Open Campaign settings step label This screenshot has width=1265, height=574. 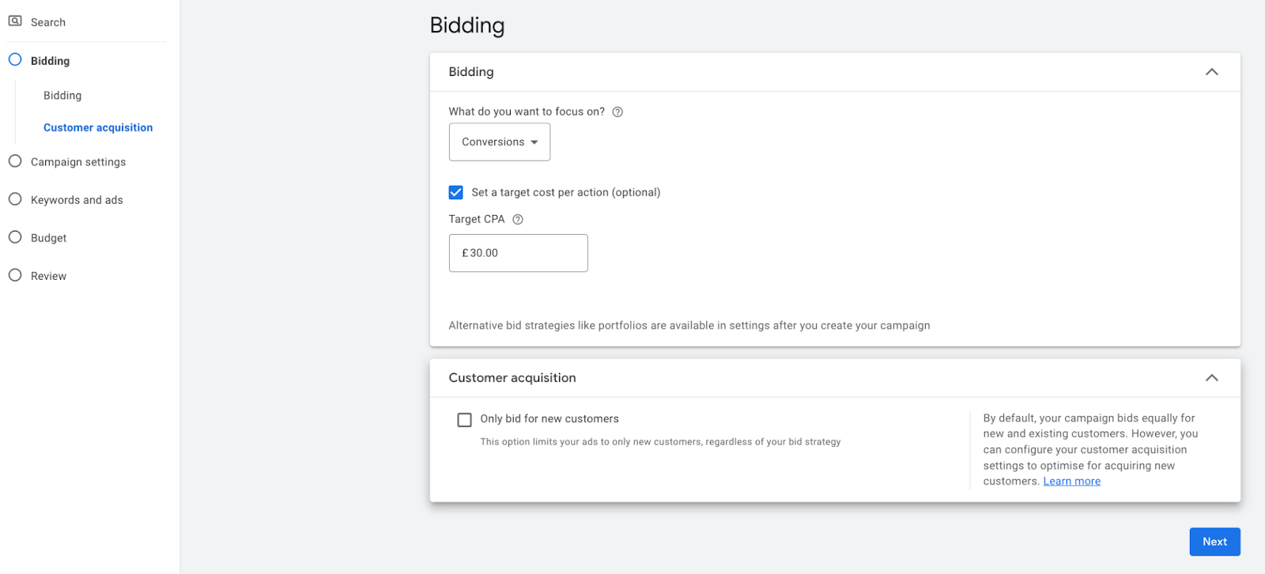78,162
